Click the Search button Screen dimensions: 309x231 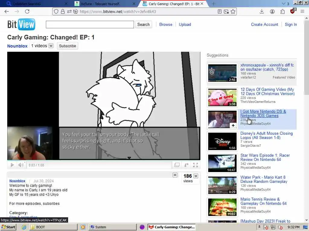pos(143,25)
